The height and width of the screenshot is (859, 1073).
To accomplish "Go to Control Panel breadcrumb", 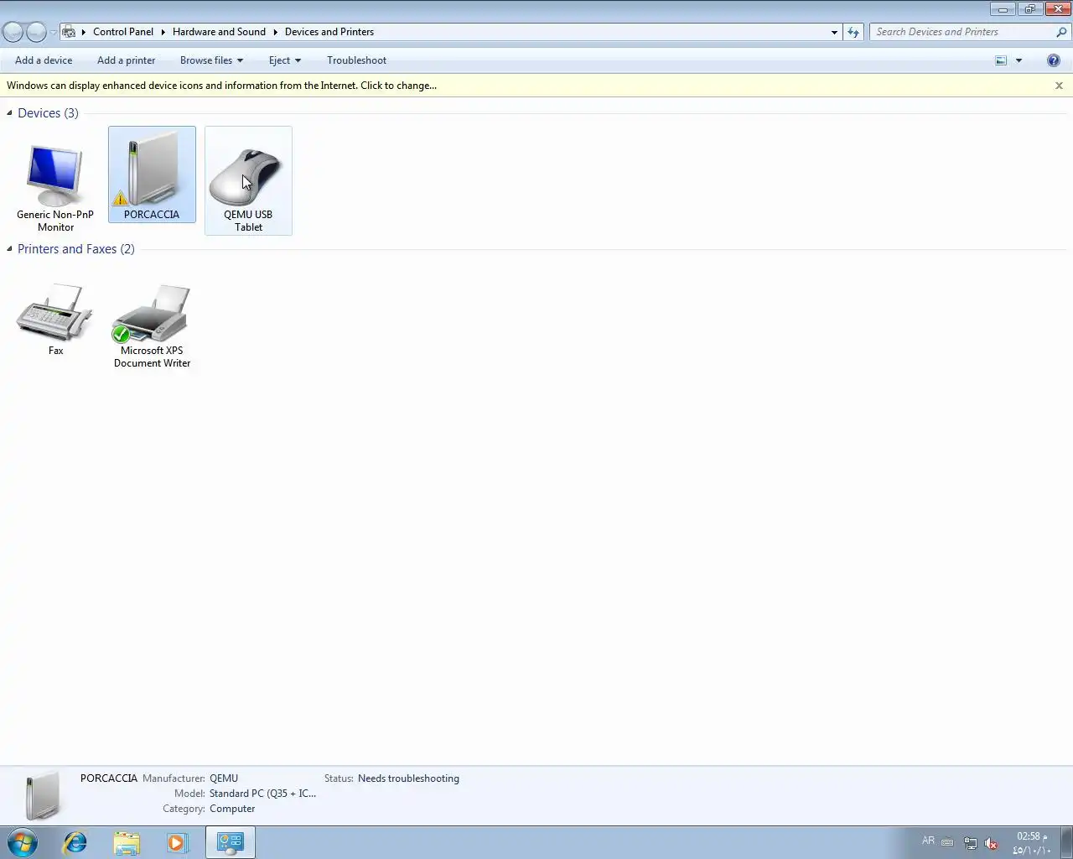I will click(x=123, y=32).
